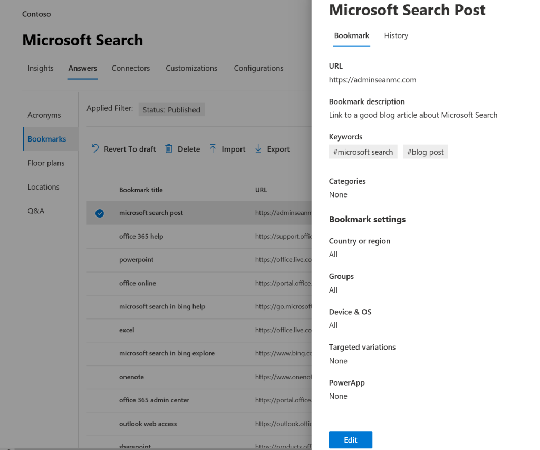Click the Delete trash can icon
The image size is (540, 450).
169,149
